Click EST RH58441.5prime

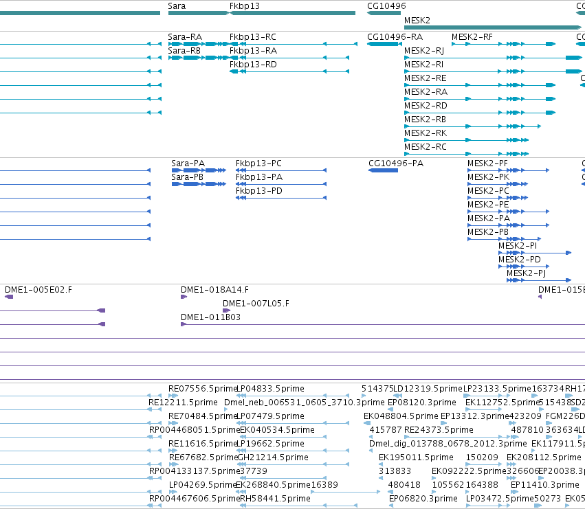276,499
